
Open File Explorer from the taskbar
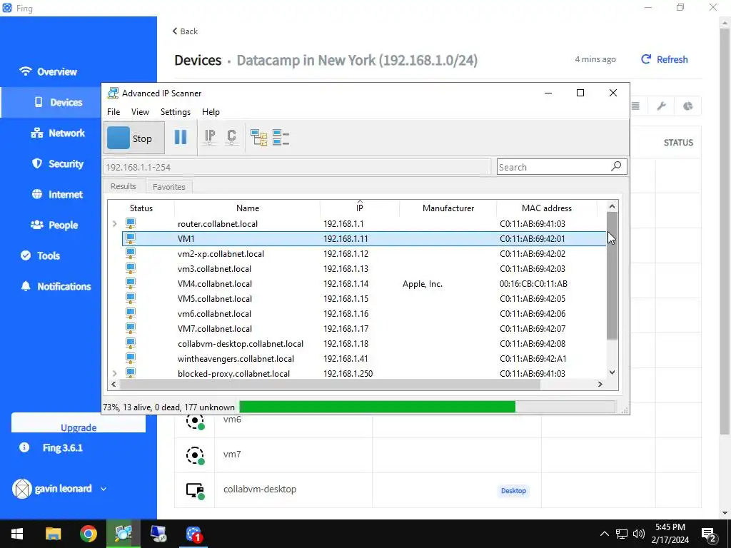[x=53, y=534]
